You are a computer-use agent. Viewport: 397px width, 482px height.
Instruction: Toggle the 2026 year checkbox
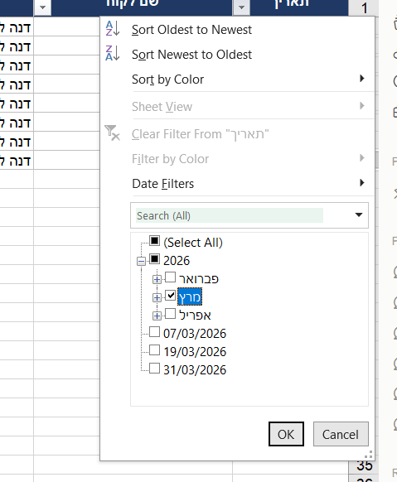click(154, 259)
